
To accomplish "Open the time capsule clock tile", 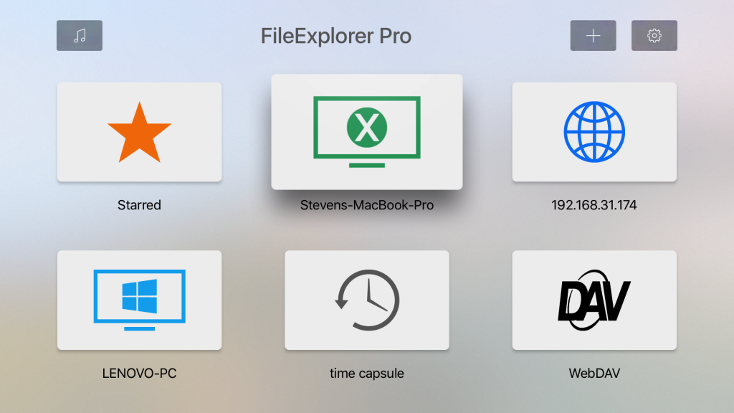I will pos(367,300).
